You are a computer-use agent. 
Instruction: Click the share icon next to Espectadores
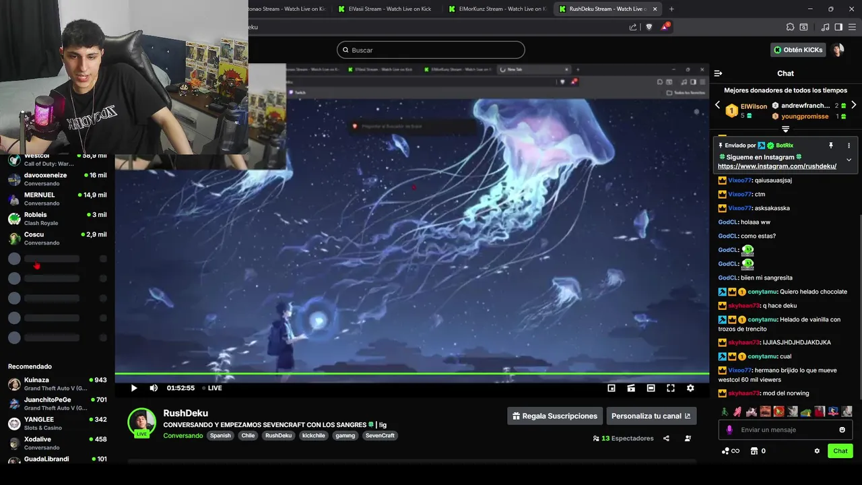click(x=666, y=439)
